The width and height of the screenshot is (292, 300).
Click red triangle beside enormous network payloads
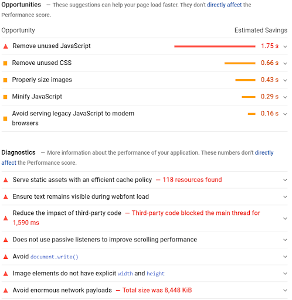pos(6,291)
